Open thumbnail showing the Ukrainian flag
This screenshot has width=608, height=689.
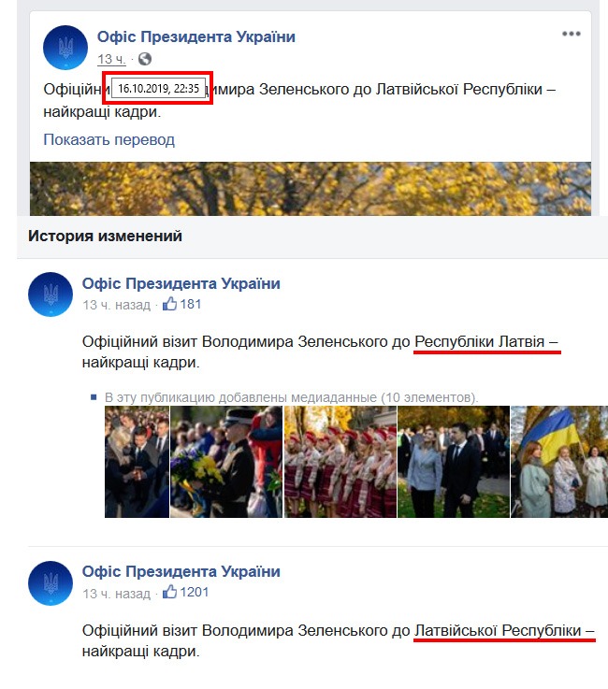pos(559,462)
